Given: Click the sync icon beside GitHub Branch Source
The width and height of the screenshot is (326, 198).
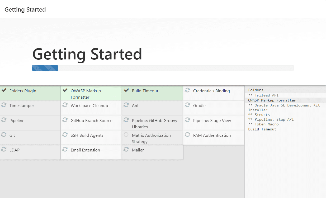Looking at the screenshot, I should (x=65, y=120).
